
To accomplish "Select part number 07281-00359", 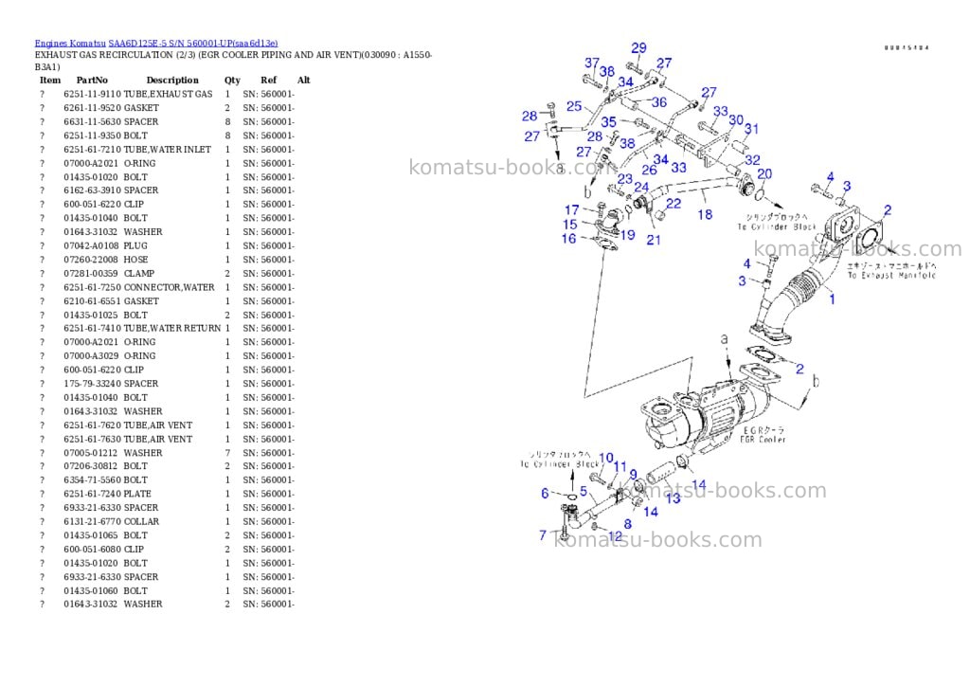I will pyautogui.click(x=91, y=273).
